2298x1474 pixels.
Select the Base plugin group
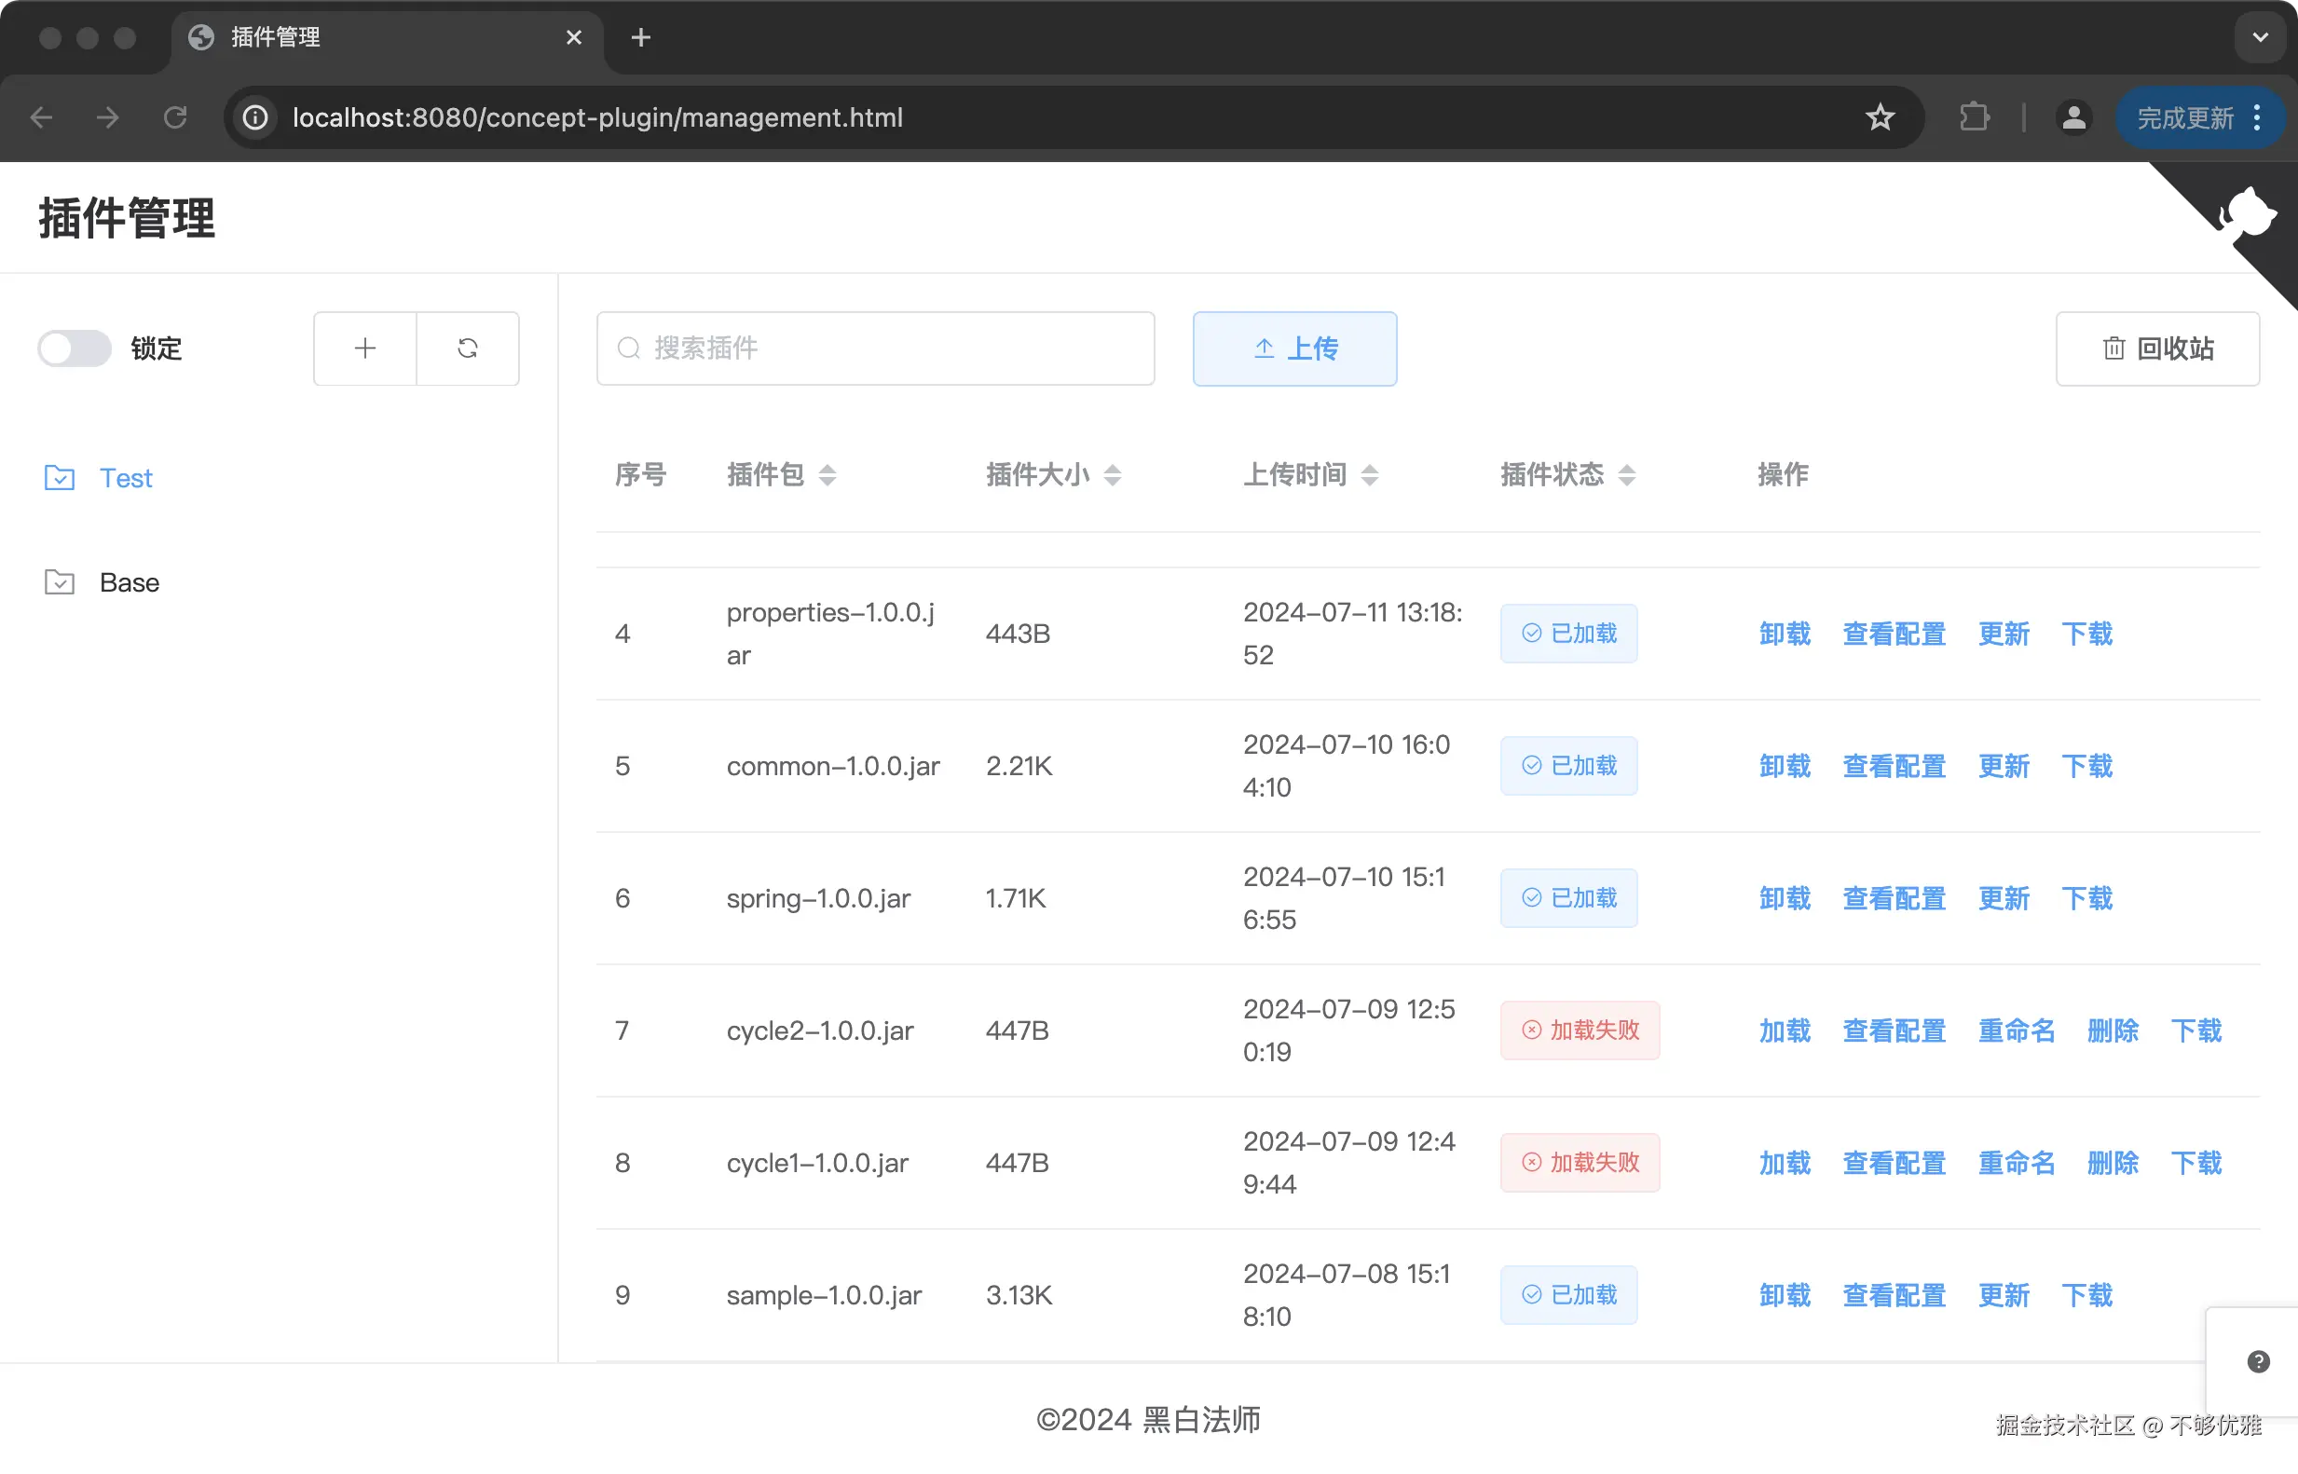[130, 582]
